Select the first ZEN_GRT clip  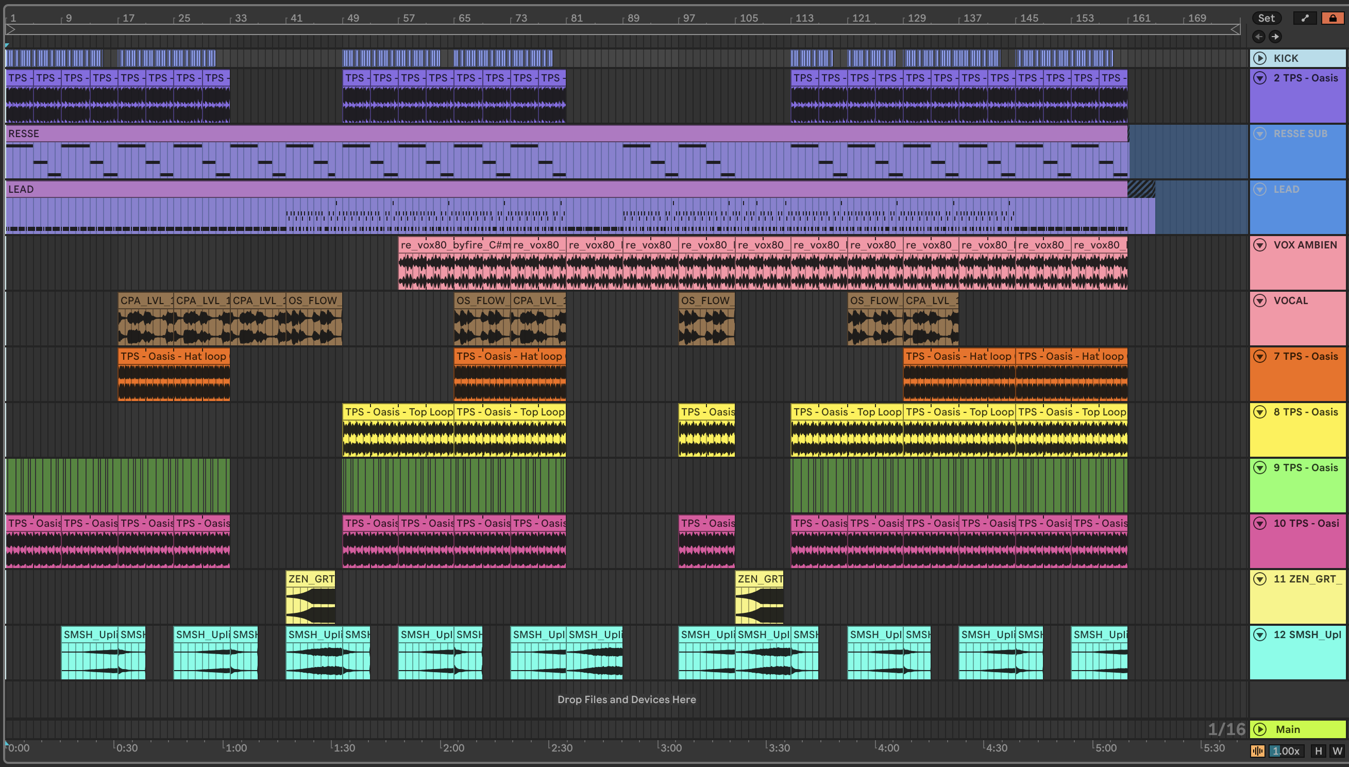pyautogui.click(x=310, y=579)
